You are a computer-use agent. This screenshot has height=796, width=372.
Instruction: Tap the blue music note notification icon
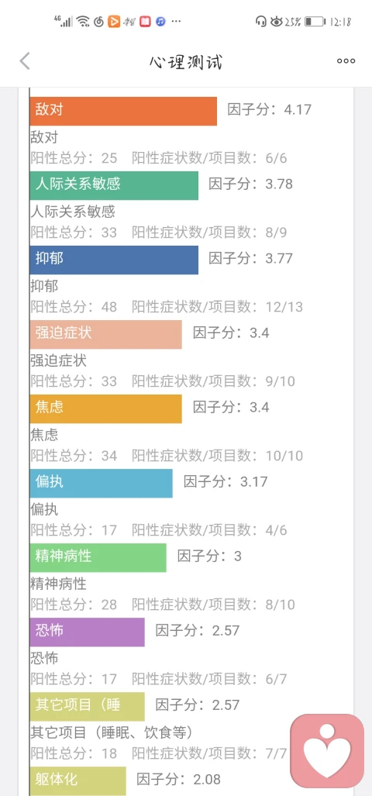tap(161, 22)
